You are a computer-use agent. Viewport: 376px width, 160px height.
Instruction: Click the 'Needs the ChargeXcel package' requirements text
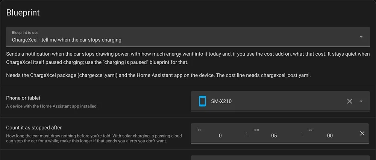click(x=159, y=75)
